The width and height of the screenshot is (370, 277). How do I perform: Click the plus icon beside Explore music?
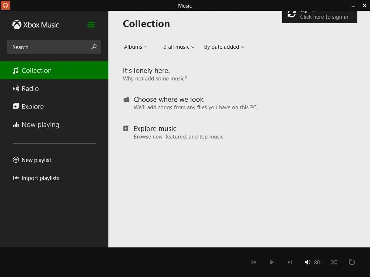click(x=126, y=128)
